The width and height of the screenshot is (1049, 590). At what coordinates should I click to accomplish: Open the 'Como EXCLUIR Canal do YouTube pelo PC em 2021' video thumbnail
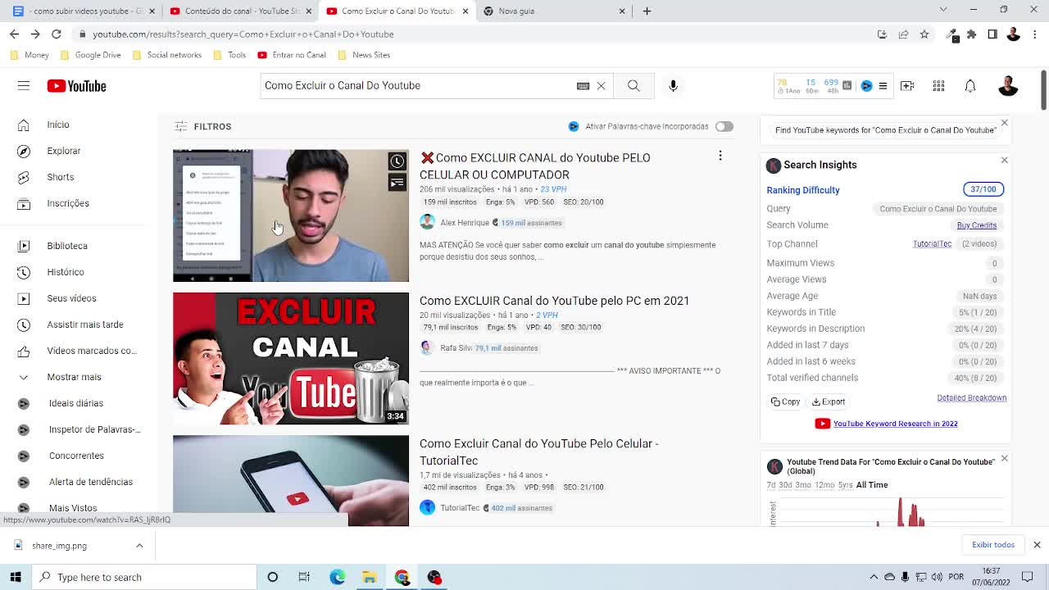[x=291, y=358]
